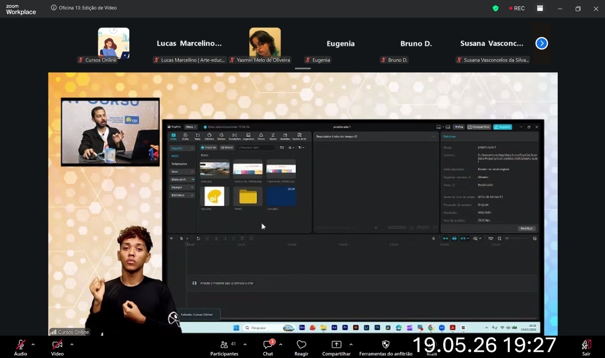Screen dimensions: 605x358
Task: Open meeting info icon beside Oficina 13
Action: point(54,8)
